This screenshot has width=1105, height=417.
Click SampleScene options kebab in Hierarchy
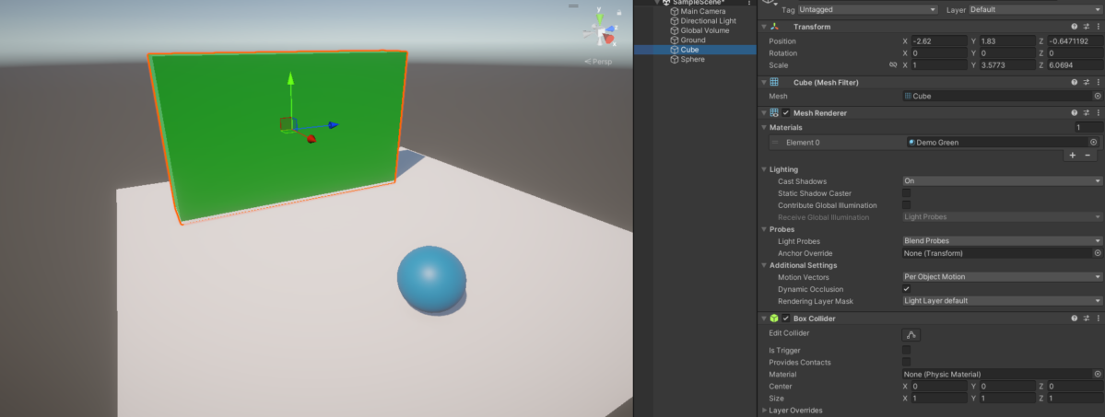[748, 3]
